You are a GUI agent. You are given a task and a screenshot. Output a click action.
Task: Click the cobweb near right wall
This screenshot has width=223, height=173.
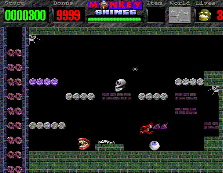[x=213, y=90]
